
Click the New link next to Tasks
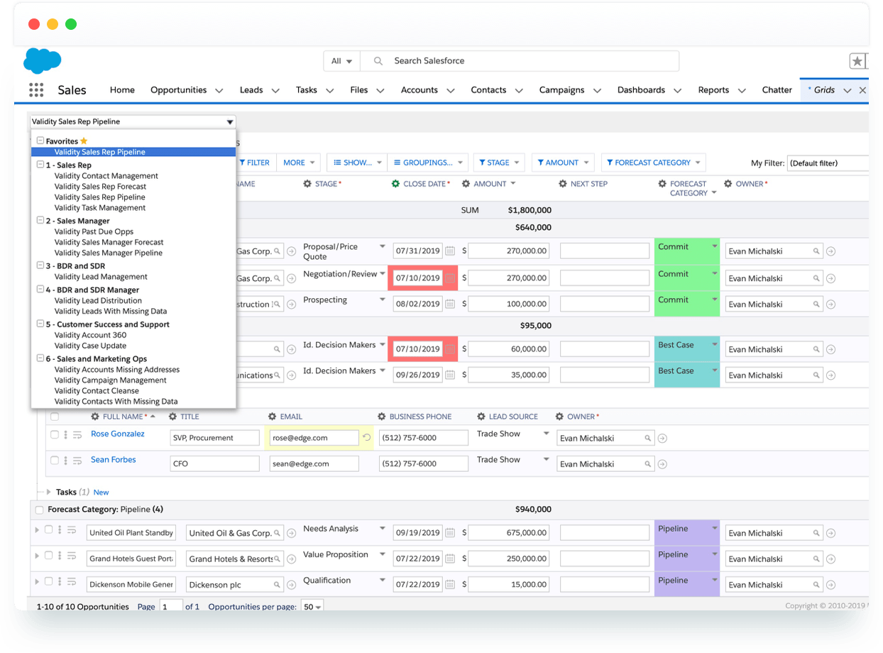[x=102, y=493]
